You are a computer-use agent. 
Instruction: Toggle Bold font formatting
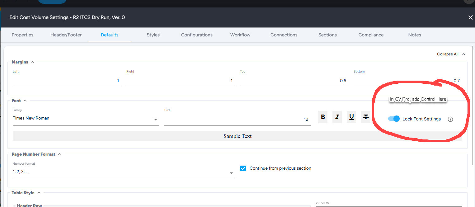pos(323,117)
